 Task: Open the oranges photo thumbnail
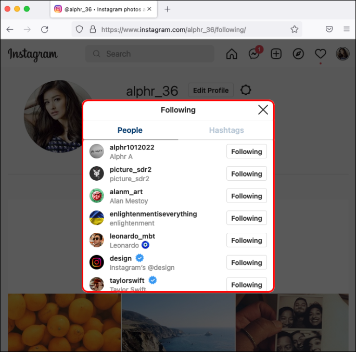(x=64, y=322)
